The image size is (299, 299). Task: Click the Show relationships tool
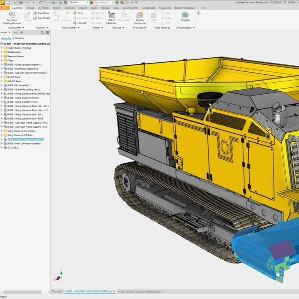[78, 13]
